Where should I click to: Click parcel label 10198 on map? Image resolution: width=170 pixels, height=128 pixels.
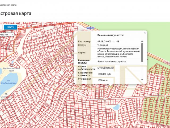(x=58, y=77)
